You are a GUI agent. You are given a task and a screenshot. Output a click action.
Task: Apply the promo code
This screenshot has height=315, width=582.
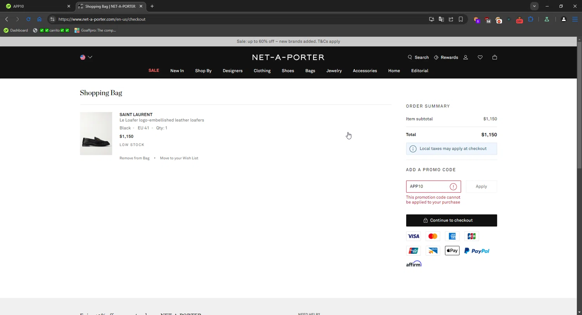click(x=481, y=186)
